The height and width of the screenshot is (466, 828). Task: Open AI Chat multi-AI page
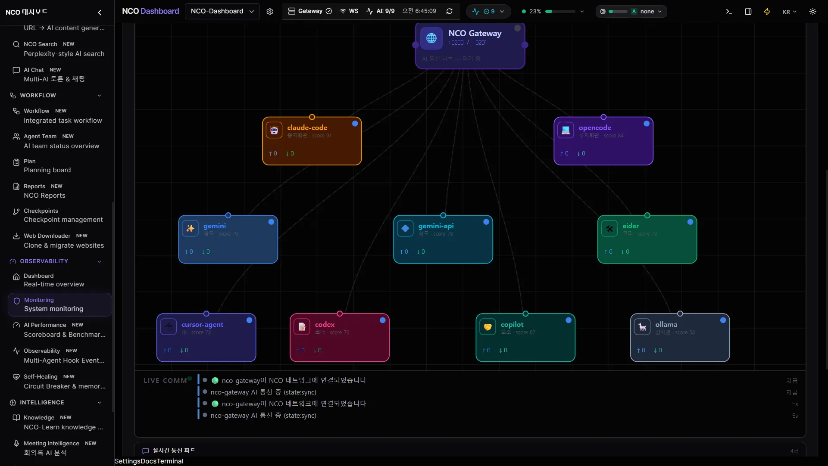pos(59,75)
